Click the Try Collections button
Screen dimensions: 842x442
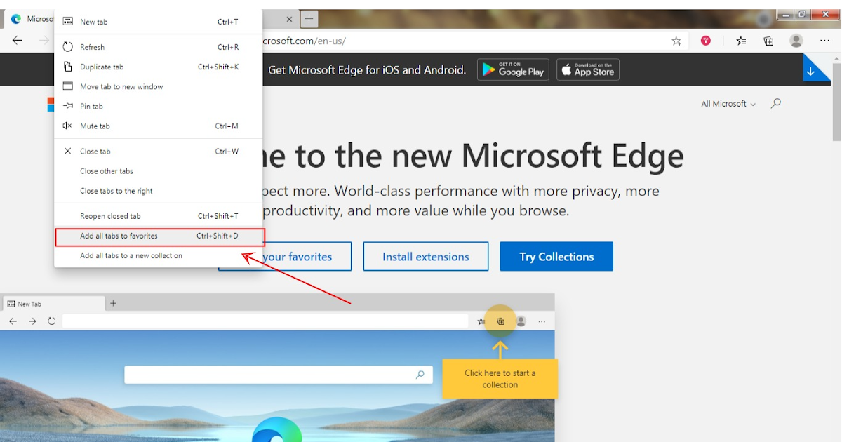click(x=556, y=257)
